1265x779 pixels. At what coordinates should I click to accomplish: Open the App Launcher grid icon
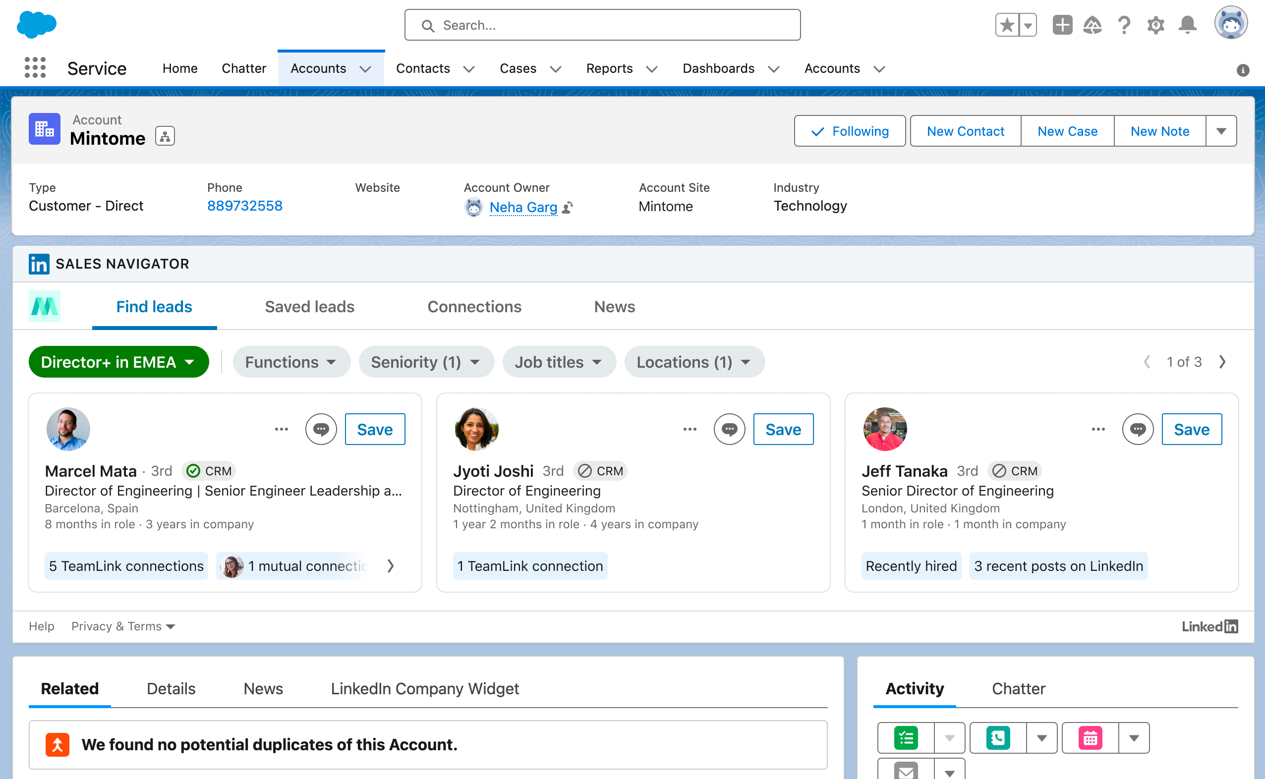35,68
